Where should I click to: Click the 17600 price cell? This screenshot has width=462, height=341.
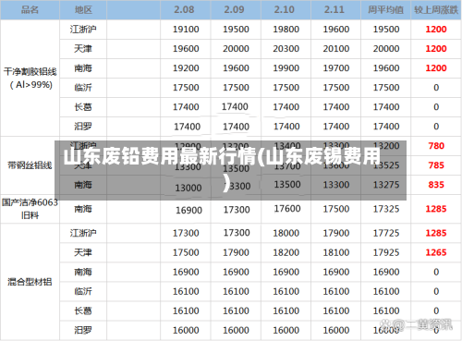click(287, 209)
